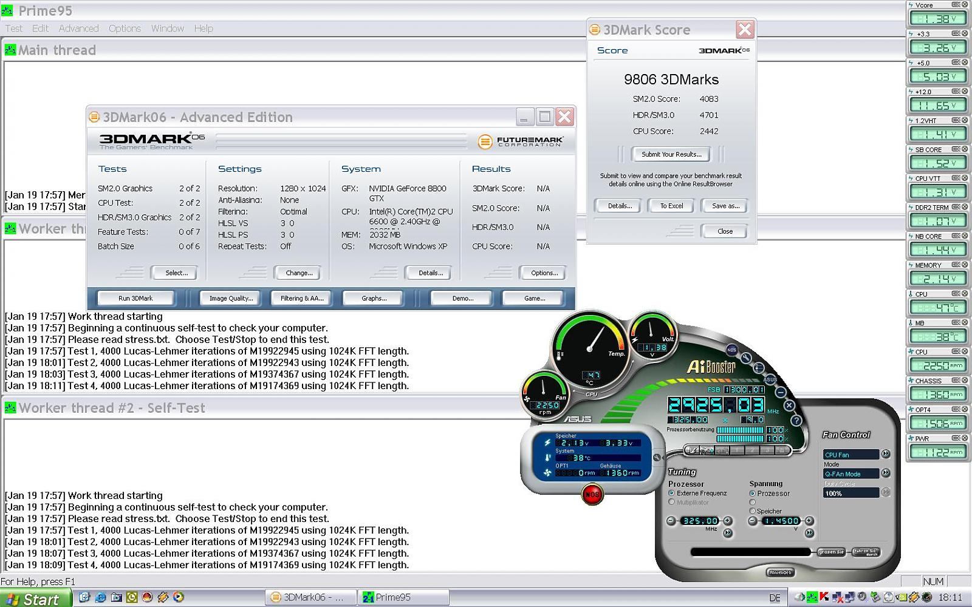The width and height of the screenshot is (972, 607).
Task: Click the black progress bar in AiBooster
Action: 751,552
